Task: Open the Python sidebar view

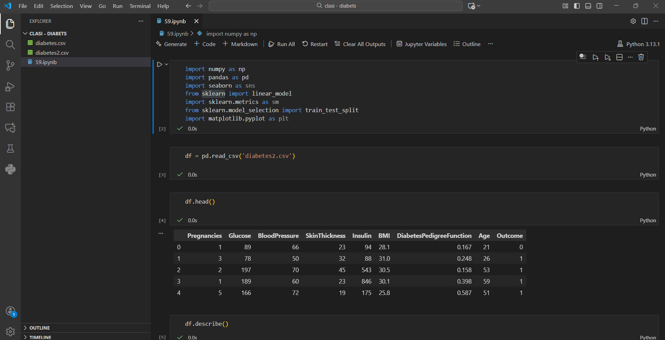Action: (x=10, y=169)
